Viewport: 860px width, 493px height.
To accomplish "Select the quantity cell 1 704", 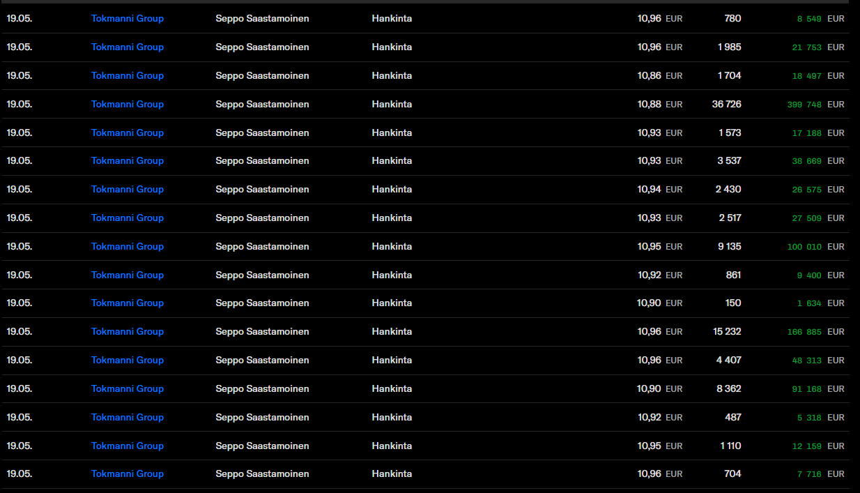I will (x=730, y=75).
